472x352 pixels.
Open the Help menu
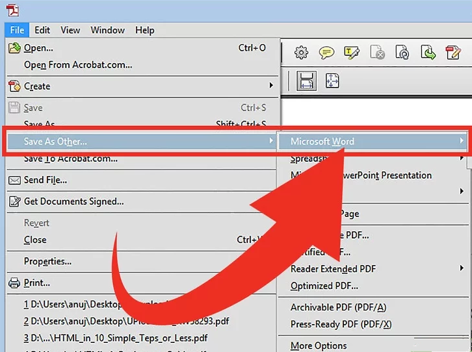point(145,30)
